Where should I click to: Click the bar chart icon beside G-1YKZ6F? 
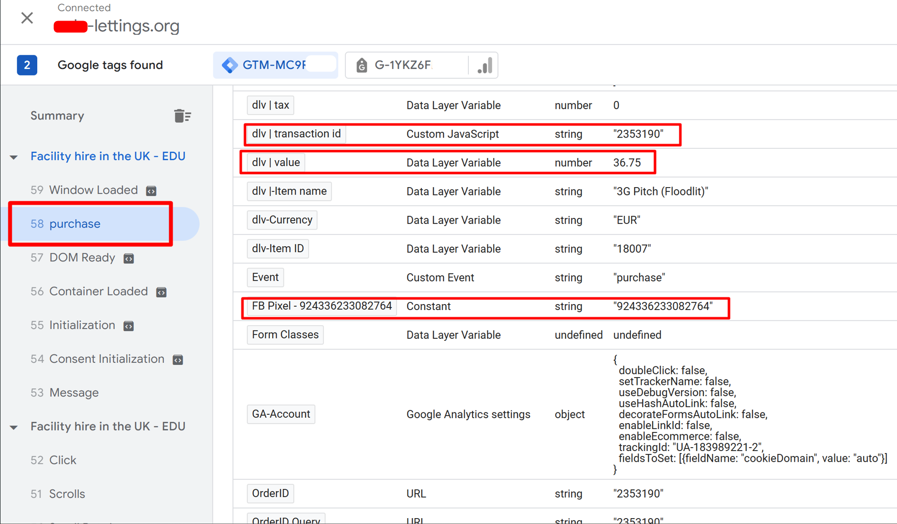click(485, 65)
